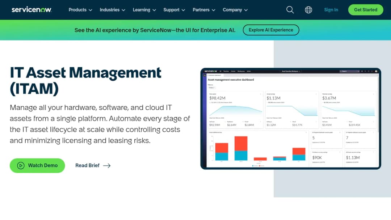
Task: Click the asset management dashboard screenshot
Action: pos(291,119)
